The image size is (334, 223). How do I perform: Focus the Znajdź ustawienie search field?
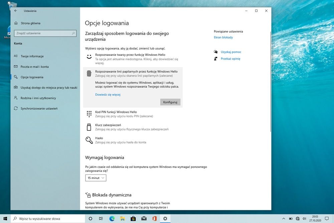(45, 33)
